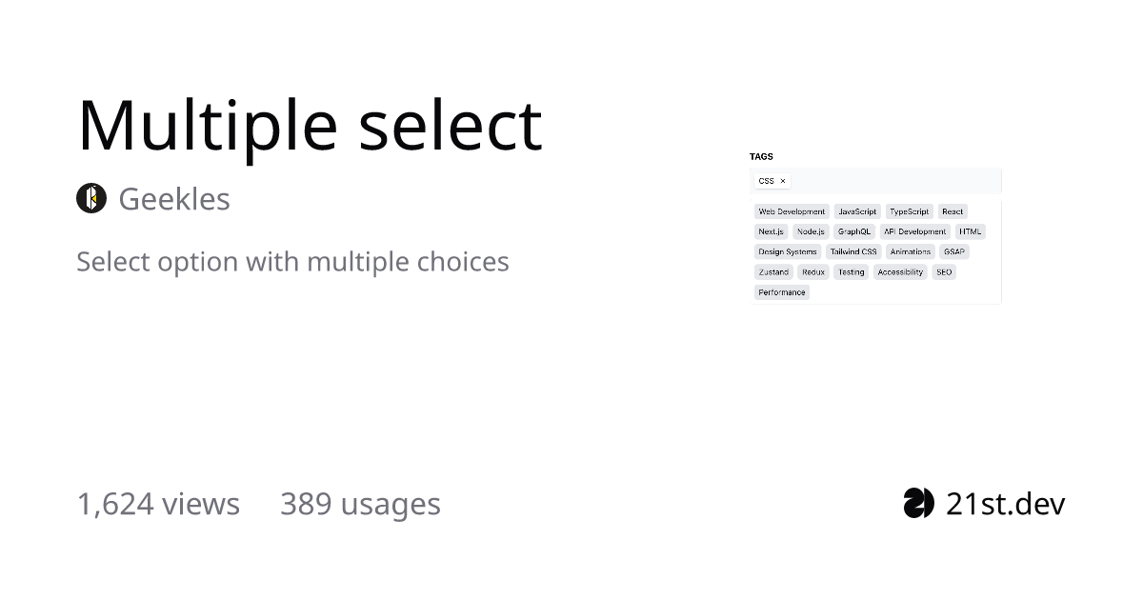The image size is (1143, 600).
Task: Add the React tag
Action: point(952,211)
